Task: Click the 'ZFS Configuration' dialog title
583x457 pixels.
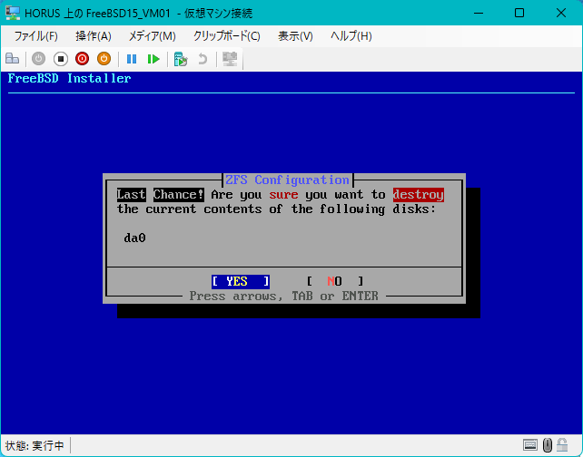Action: click(x=287, y=180)
